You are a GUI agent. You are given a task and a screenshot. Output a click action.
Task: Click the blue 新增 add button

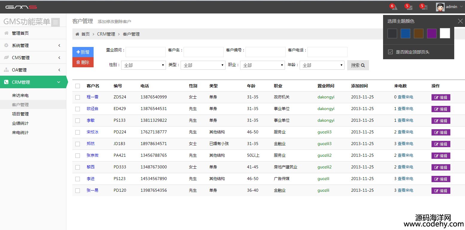(83, 52)
